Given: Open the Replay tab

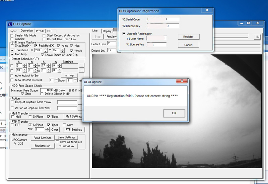Looking at the screenshot, I should pos(107,31).
